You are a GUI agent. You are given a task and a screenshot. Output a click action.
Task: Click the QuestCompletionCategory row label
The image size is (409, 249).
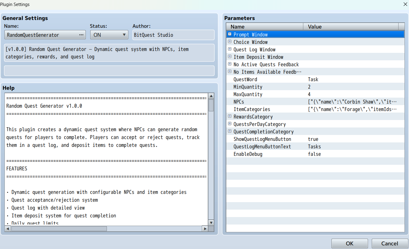click(x=264, y=132)
